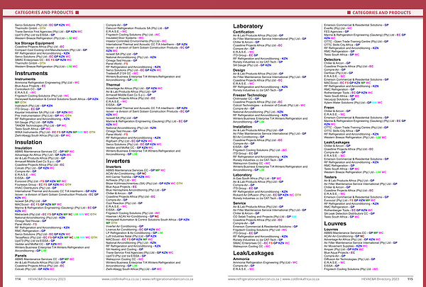This screenshot has height=287, width=426.
Task: Open the website URLs in the right page footer
Action: 273,279
